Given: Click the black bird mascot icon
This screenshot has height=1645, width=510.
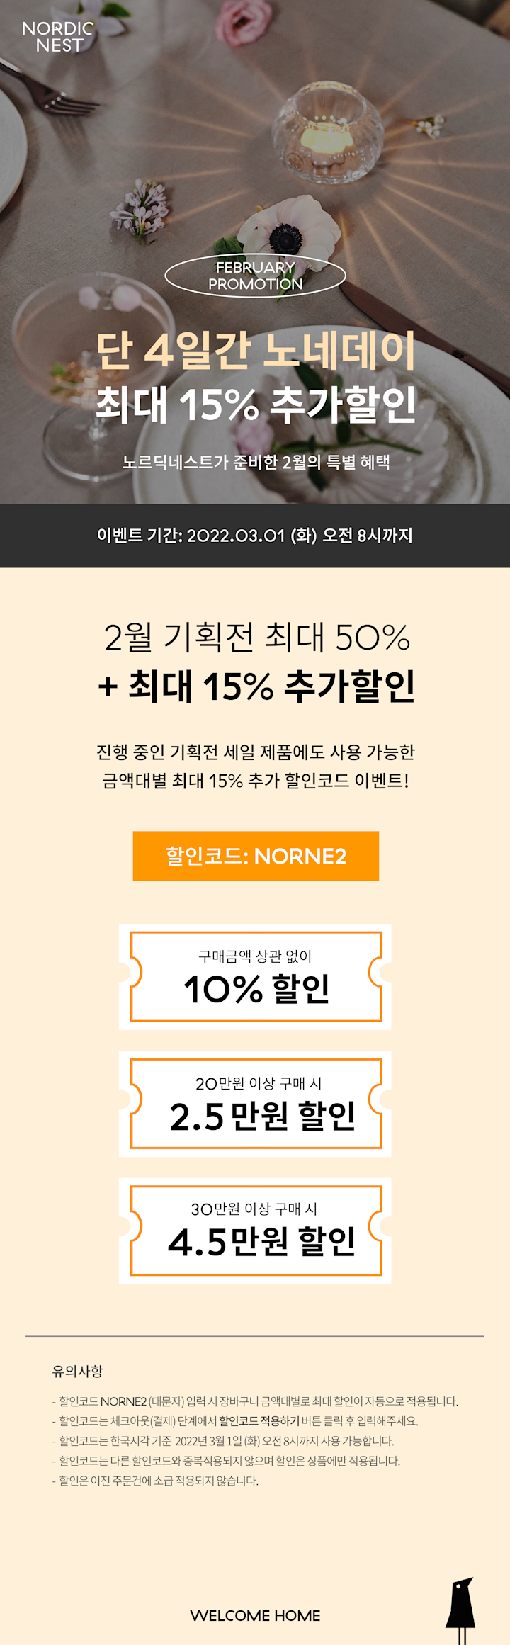Looking at the screenshot, I should click(460, 1609).
